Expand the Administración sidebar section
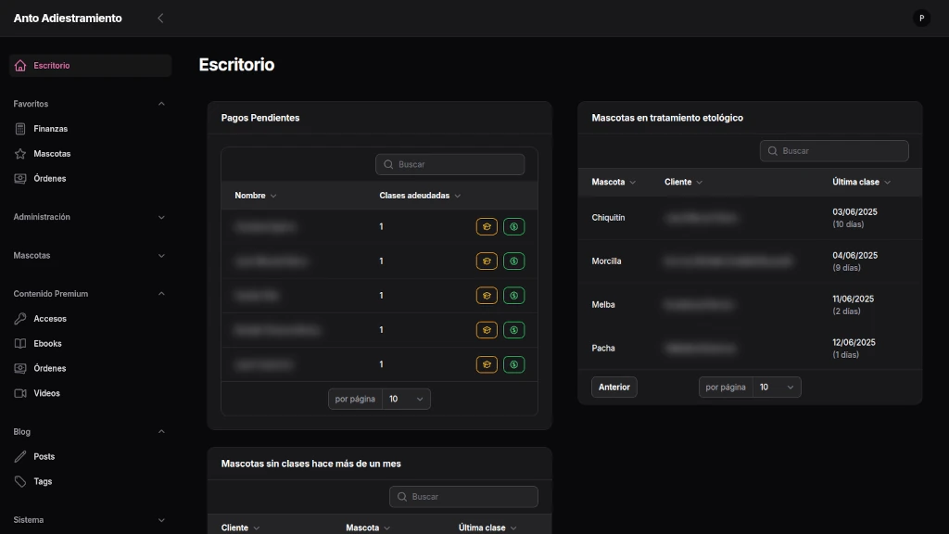Viewport: 949px width, 534px height. coord(90,217)
